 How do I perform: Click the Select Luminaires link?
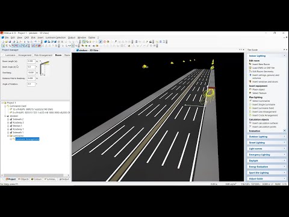pyautogui.click(x=261, y=101)
